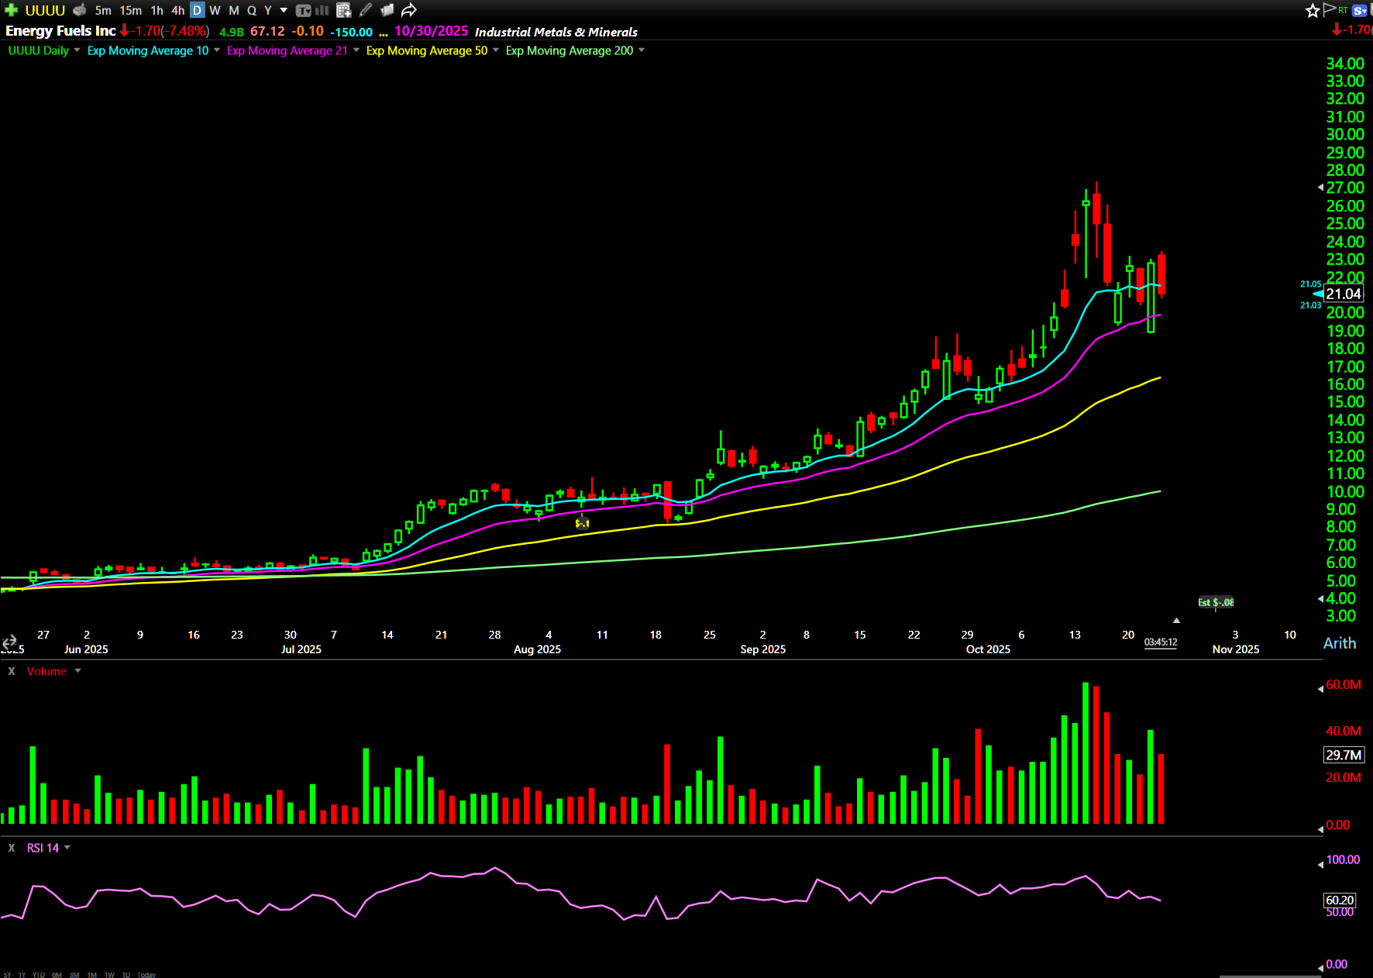Expand the Exp Moving Average 10 dropdown
This screenshot has height=978, width=1373.
(x=217, y=50)
